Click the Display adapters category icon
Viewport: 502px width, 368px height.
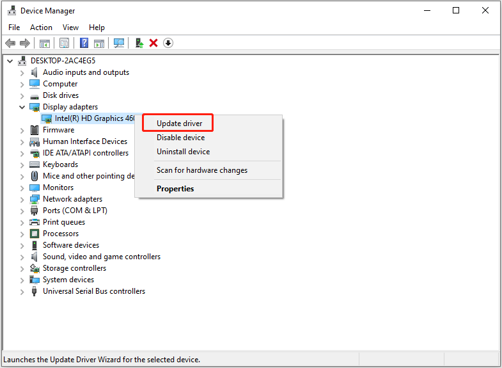coord(35,107)
